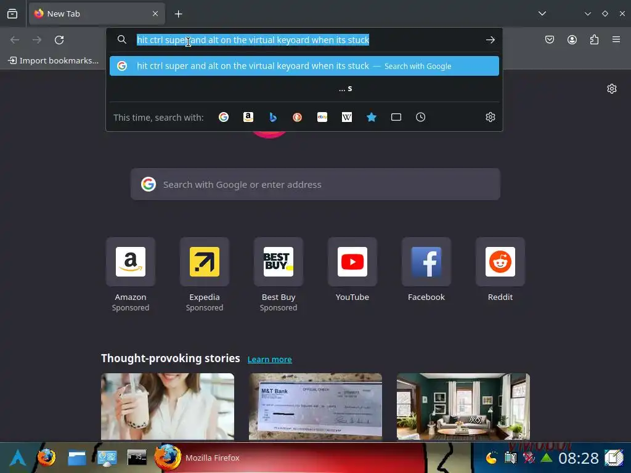Screen dimensions: 631x473
Task: Open the application hamburger menu
Action: (x=616, y=39)
